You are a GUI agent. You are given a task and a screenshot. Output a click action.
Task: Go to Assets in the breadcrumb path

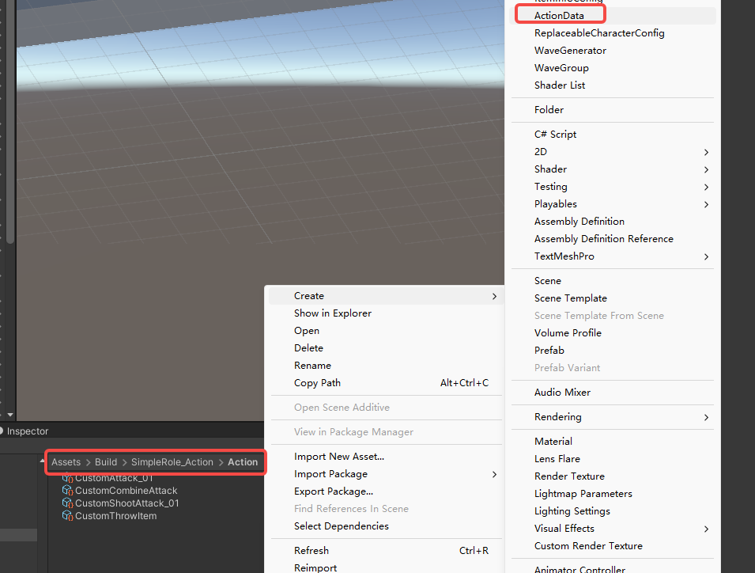click(66, 462)
